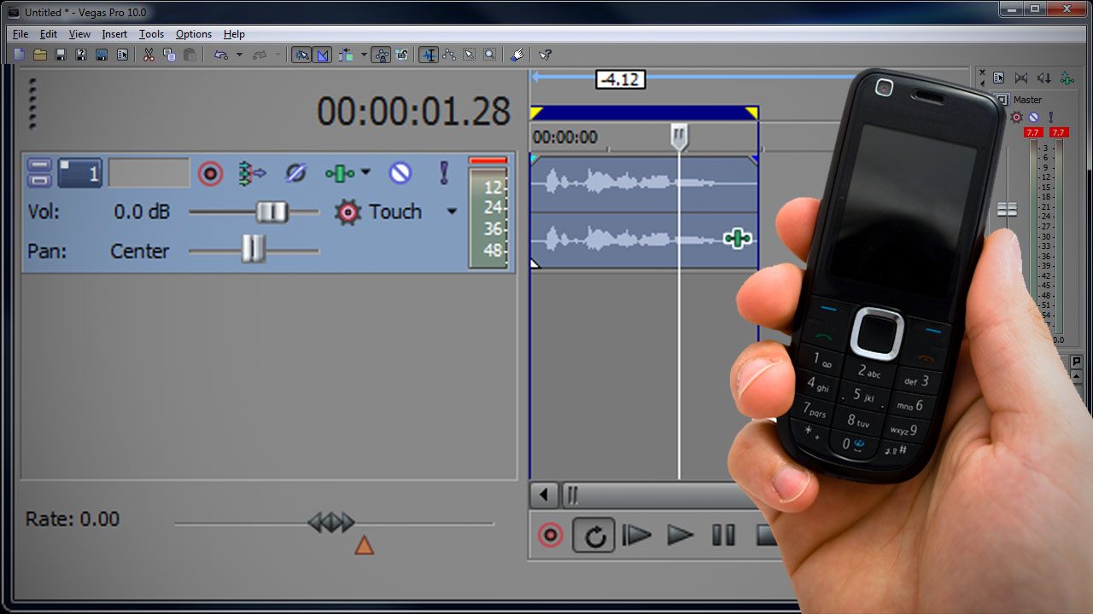This screenshot has width=1093, height=614.
Task: Click the transport Play button
Action: tap(680, 536)
